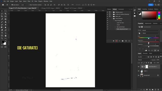This screenshot has width=162, height=91.
Task: Uncheck the Invert step checkmark
Action: click(107, 25)
